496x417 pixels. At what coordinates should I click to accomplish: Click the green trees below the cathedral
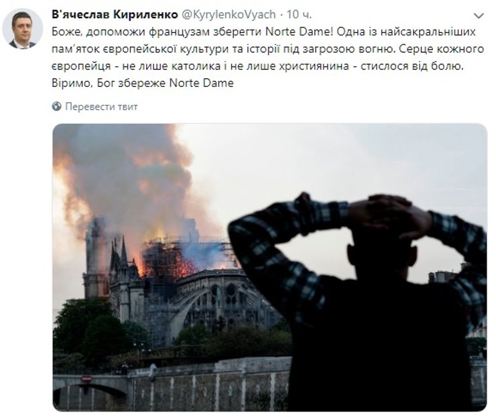(95, 329)
